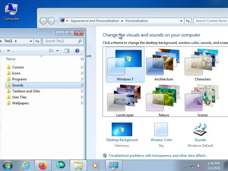Expand back-history dropdown beside forward button
228x171 pixels.
click(57, 21)
